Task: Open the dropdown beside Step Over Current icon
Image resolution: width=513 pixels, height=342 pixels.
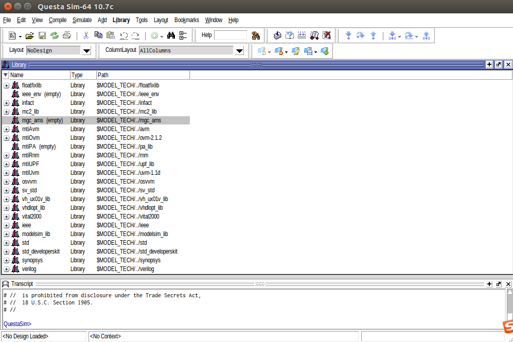Action: click(x=416, y=37)
